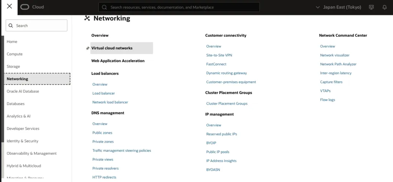
Task: Open Capture filters
Action: pos(331,82)
